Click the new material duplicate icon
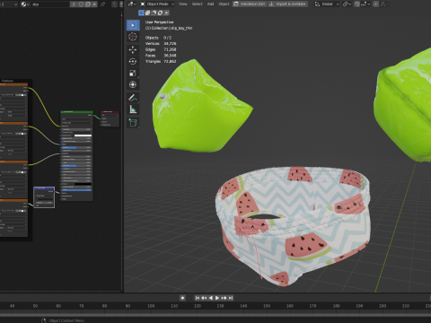Screen dimensions: 431x323 click(x=88, y=4)
